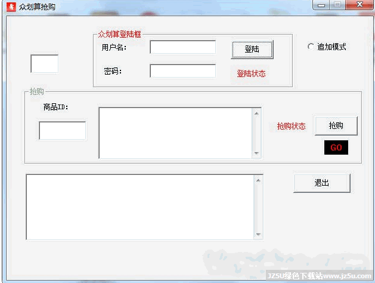Click the red 登陆状态 label
The width and height of the screenshot is (375, 283).
point(251,73)
